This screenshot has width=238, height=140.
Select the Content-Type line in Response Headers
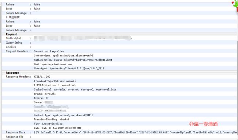point(63,115)
